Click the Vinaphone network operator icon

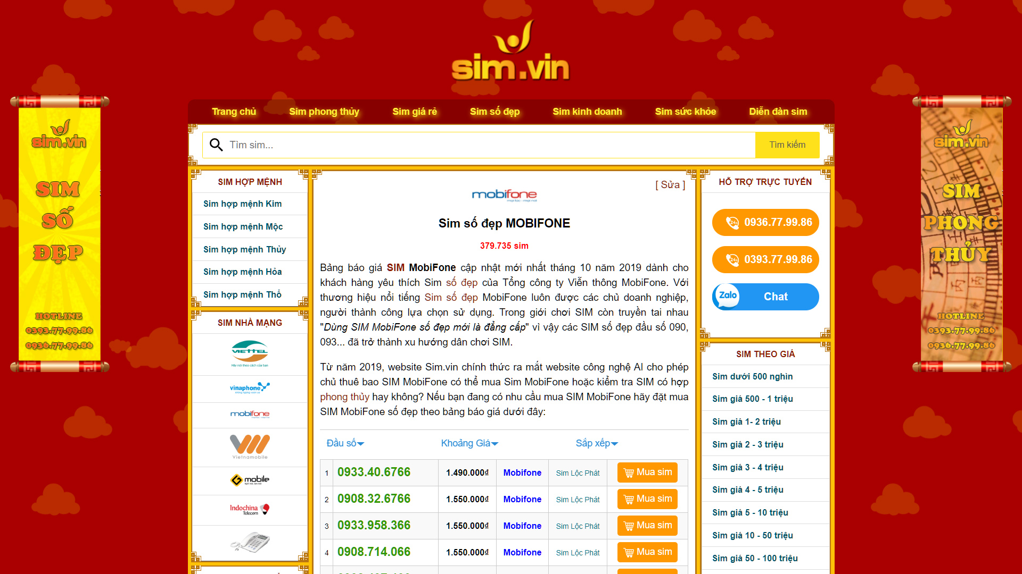coord(249,387)
